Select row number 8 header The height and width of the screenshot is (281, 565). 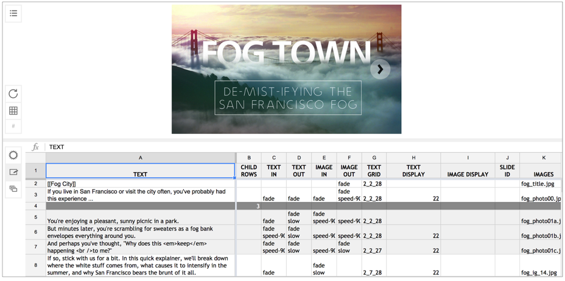pos(36,265)
